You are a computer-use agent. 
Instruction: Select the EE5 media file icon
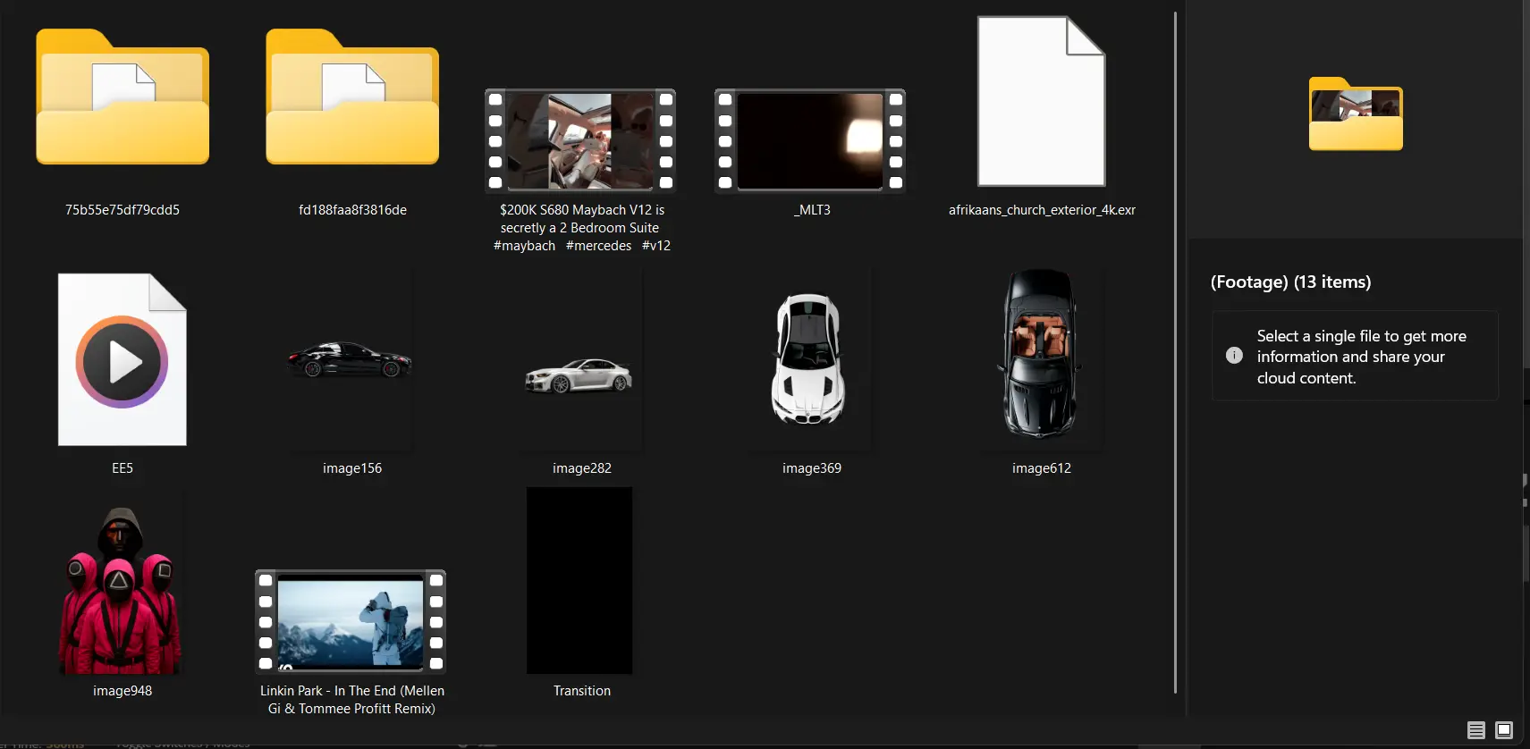click(123, 360)
